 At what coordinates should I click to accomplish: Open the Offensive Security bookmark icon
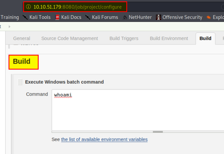point(158,17)
